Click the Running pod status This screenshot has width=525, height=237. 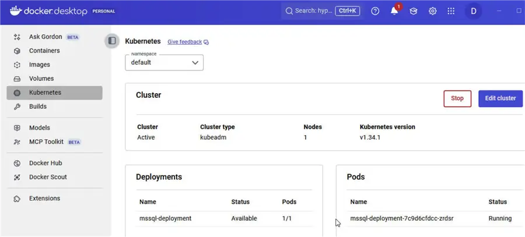501,218
